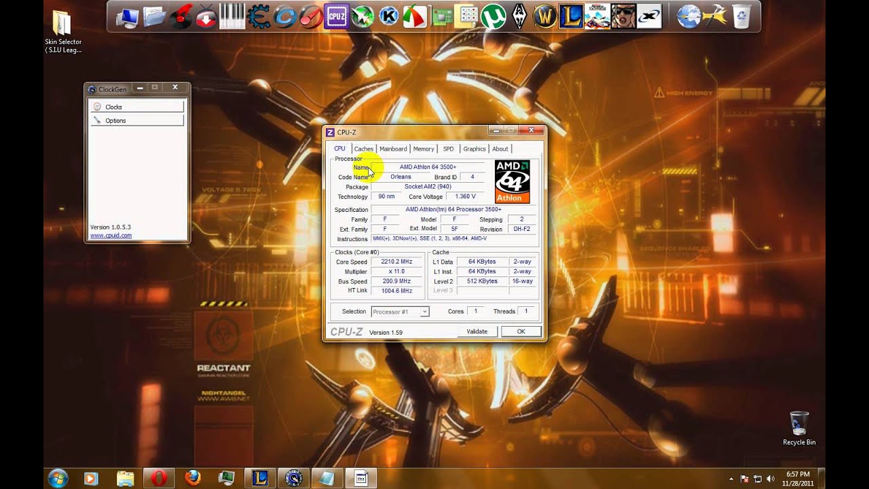
Task: Click the Technology value 90 nm
Action: [x=386, y=196]
